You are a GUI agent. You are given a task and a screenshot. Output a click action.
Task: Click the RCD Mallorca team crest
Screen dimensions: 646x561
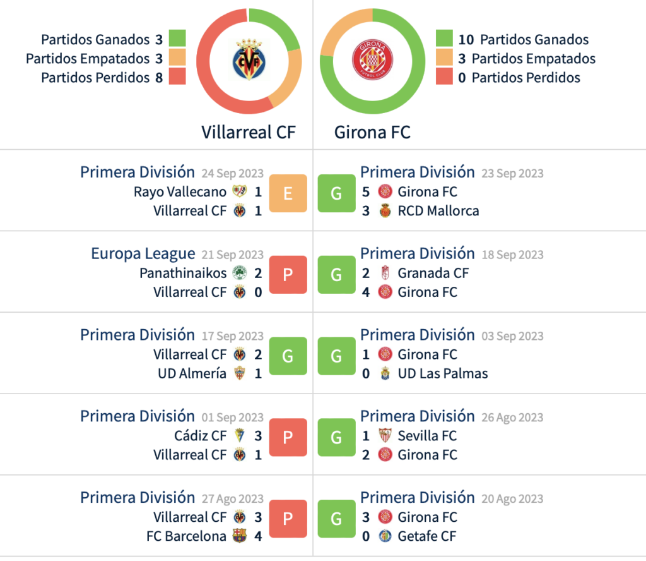385,211
